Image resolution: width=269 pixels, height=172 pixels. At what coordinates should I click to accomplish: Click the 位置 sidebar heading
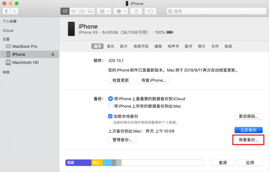click(x=6, y=39)
